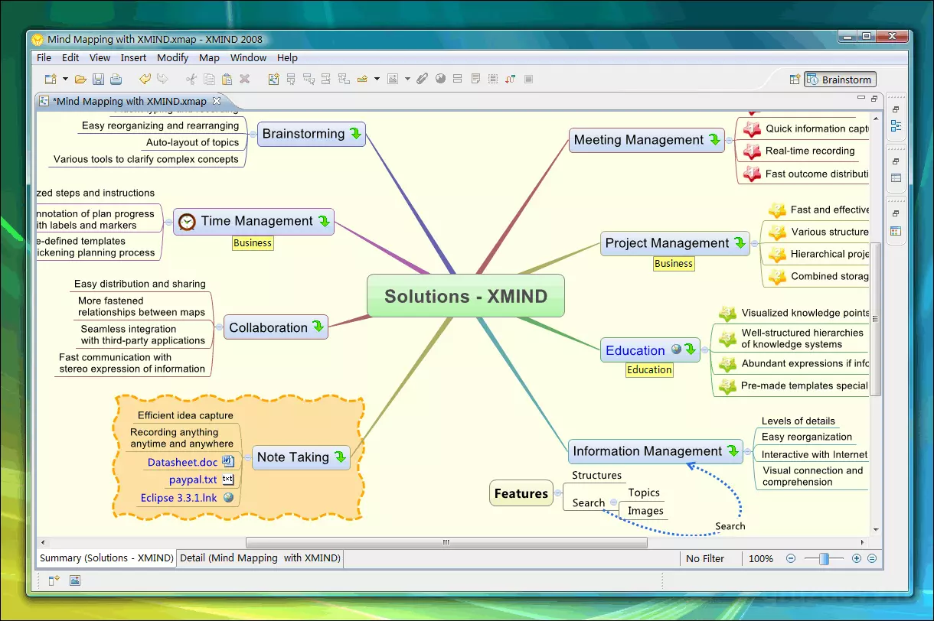Collapse the Meeting Management branch circle
The width and height of the screenshot is (934, 621).
(x=730, y=140)
